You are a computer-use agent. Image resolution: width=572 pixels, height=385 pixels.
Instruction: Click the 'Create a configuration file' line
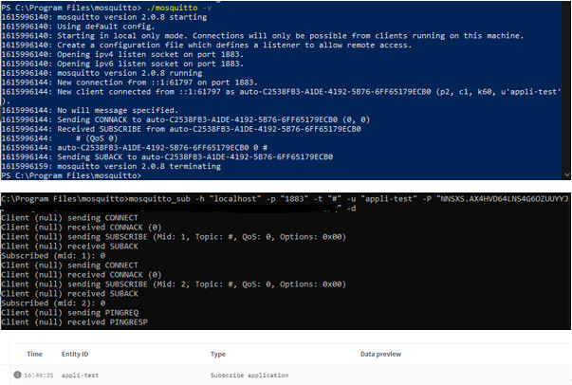pos(207,46)
